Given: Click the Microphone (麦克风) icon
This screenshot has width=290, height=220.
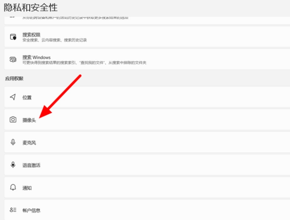Looking at the screenshot, I should click(x=13, y=142).
